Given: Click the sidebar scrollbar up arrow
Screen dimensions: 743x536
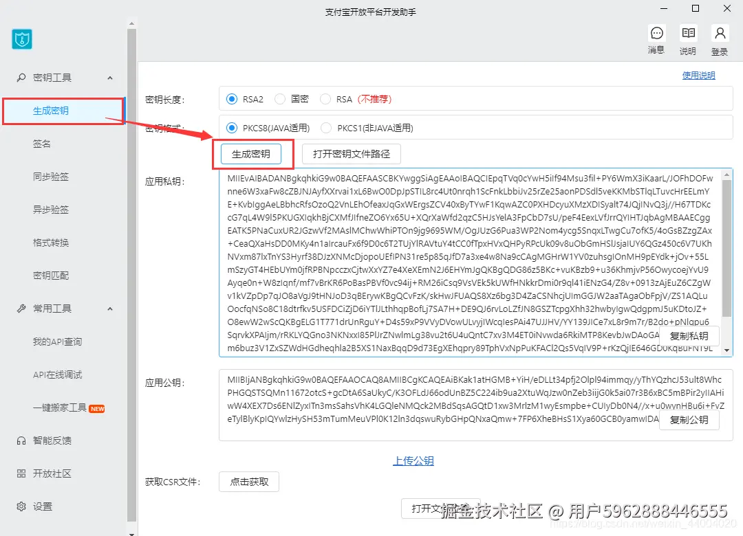Looking at the screenshot, I should pos(131,23).
